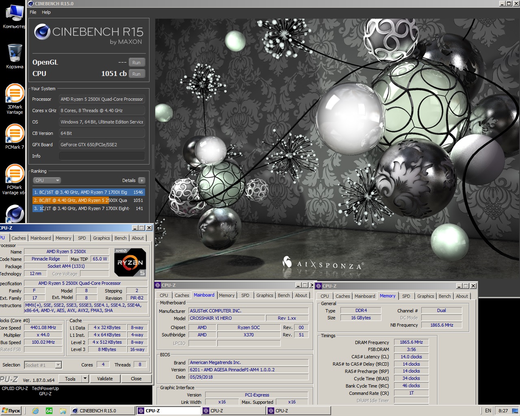Click the taskbar clock showing 8:27
Image resolution: width=520 pixels, height=416 pixels.
coord(503,411)
